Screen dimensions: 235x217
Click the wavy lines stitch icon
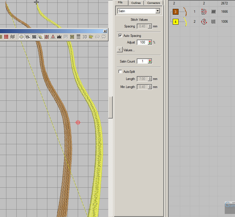coord(13,37)
